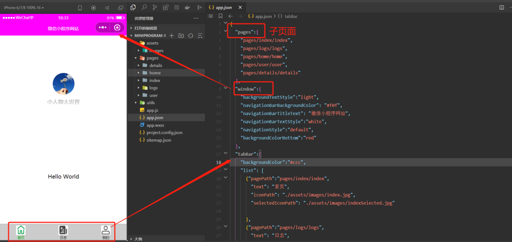Toggle the phone device view icon
Screen dimensions: 512x242
tap(80, 8)
